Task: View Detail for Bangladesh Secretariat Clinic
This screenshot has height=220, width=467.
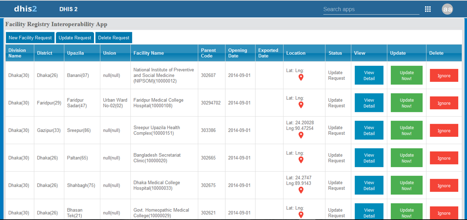Action: pyautogui.click(x=369, y=158)
